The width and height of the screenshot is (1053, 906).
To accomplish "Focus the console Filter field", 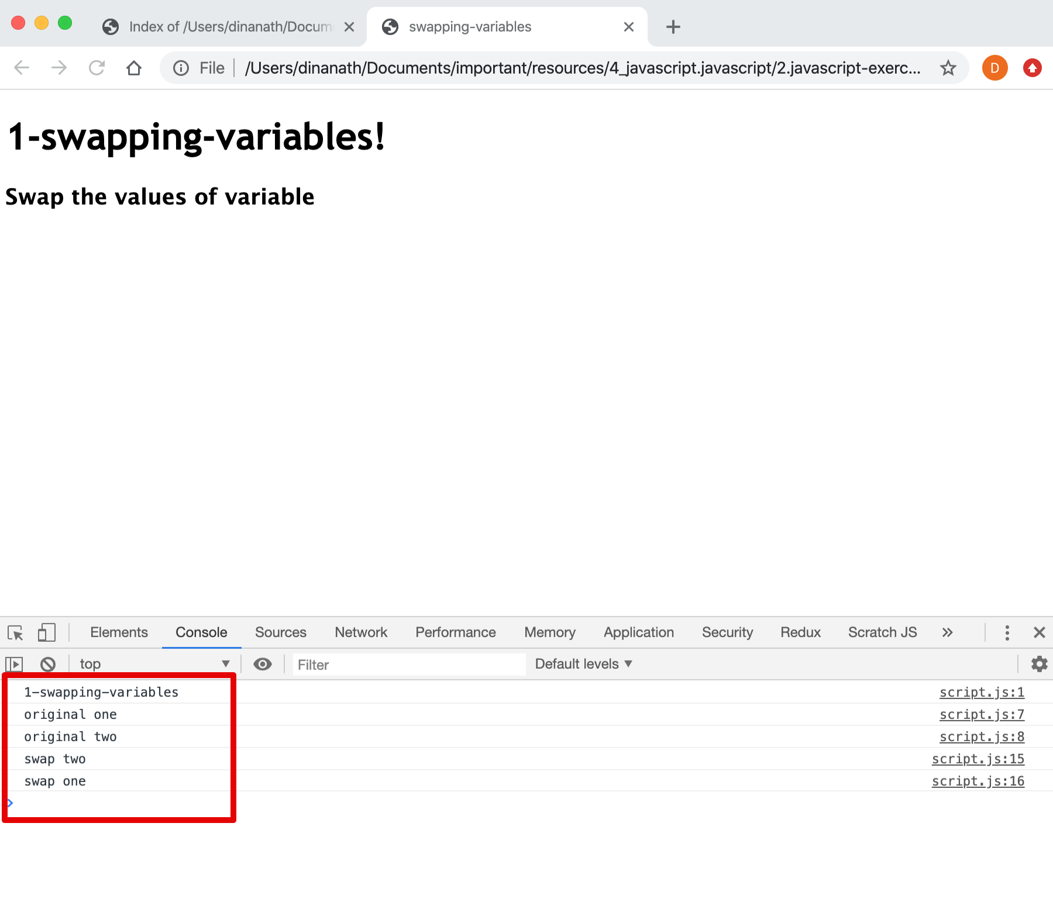I will coord(409,665).
